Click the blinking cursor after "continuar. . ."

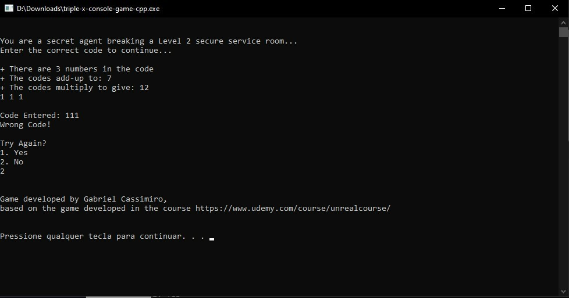(x=212, y=238)
